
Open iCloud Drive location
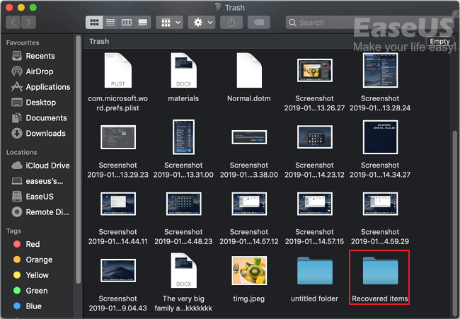tap(47, 166)
